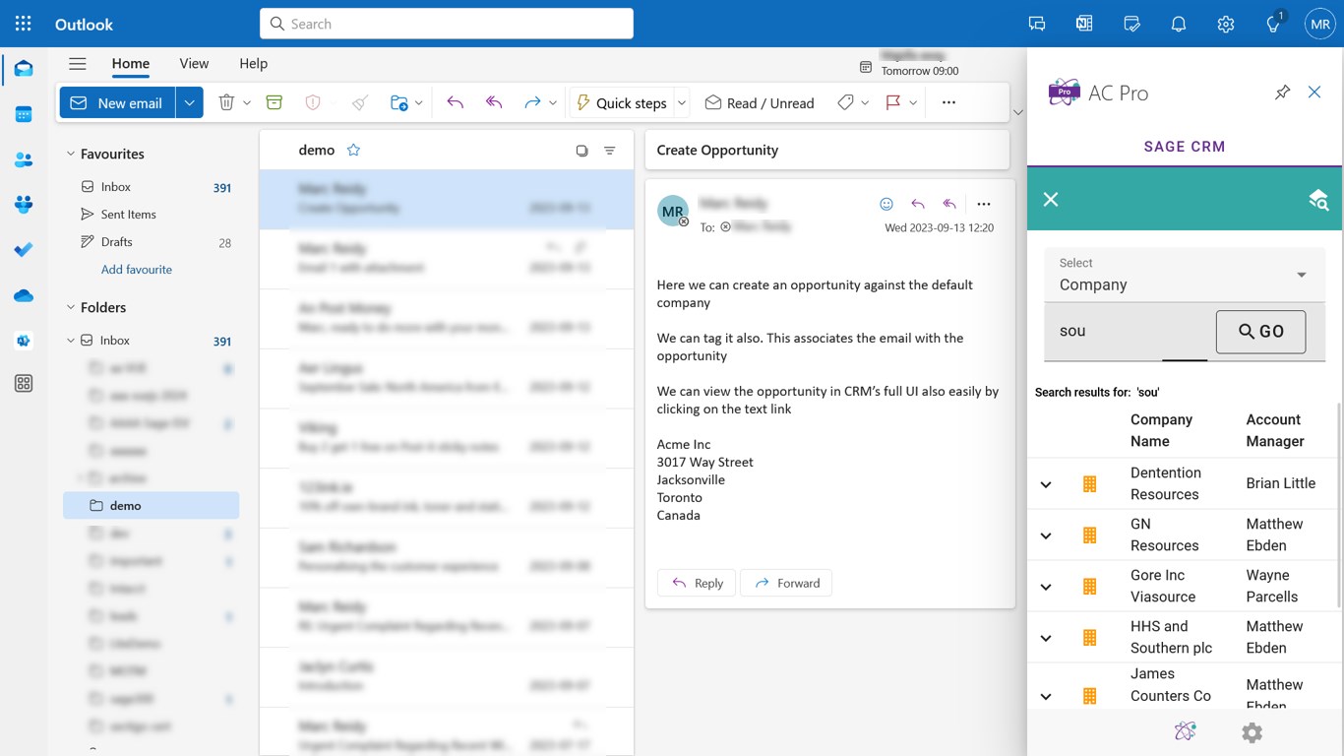Switch to the View tab
The height and width of the screenshot is (756, 1344).
click(x=194, y=63)
